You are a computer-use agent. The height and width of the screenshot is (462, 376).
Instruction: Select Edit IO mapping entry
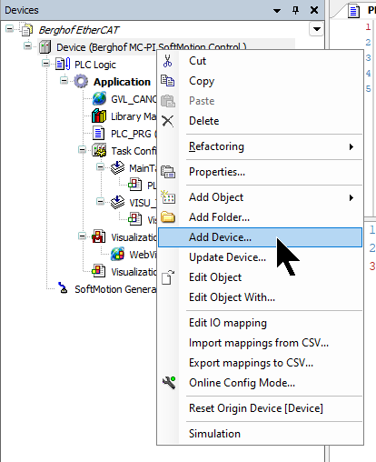point(261,323)
